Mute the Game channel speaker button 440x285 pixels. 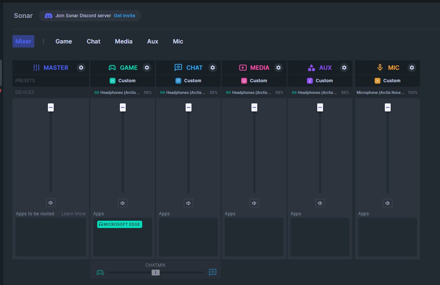click(123, 203)
